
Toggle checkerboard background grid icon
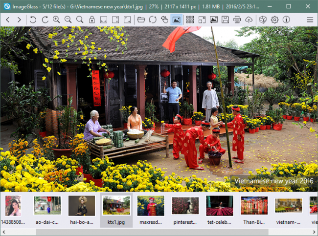tap(190, 20)
